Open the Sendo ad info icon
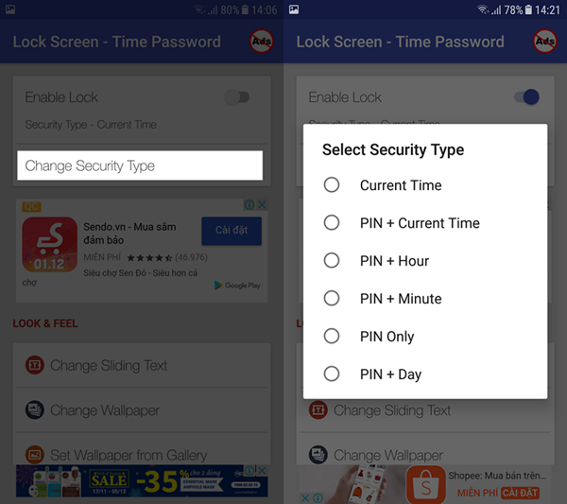The height and width of the screenshot is (504, 567). pyautogui.click(x=249, y=205)
